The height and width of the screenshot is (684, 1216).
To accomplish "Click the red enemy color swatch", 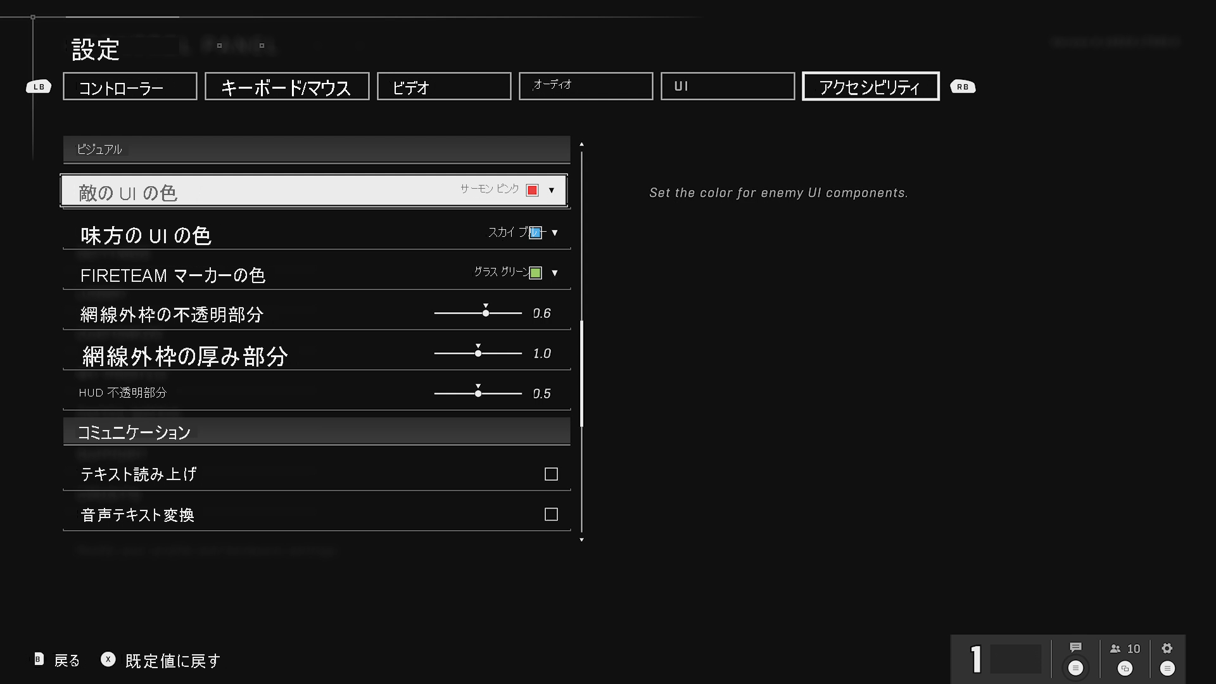I will coord(533,190).
